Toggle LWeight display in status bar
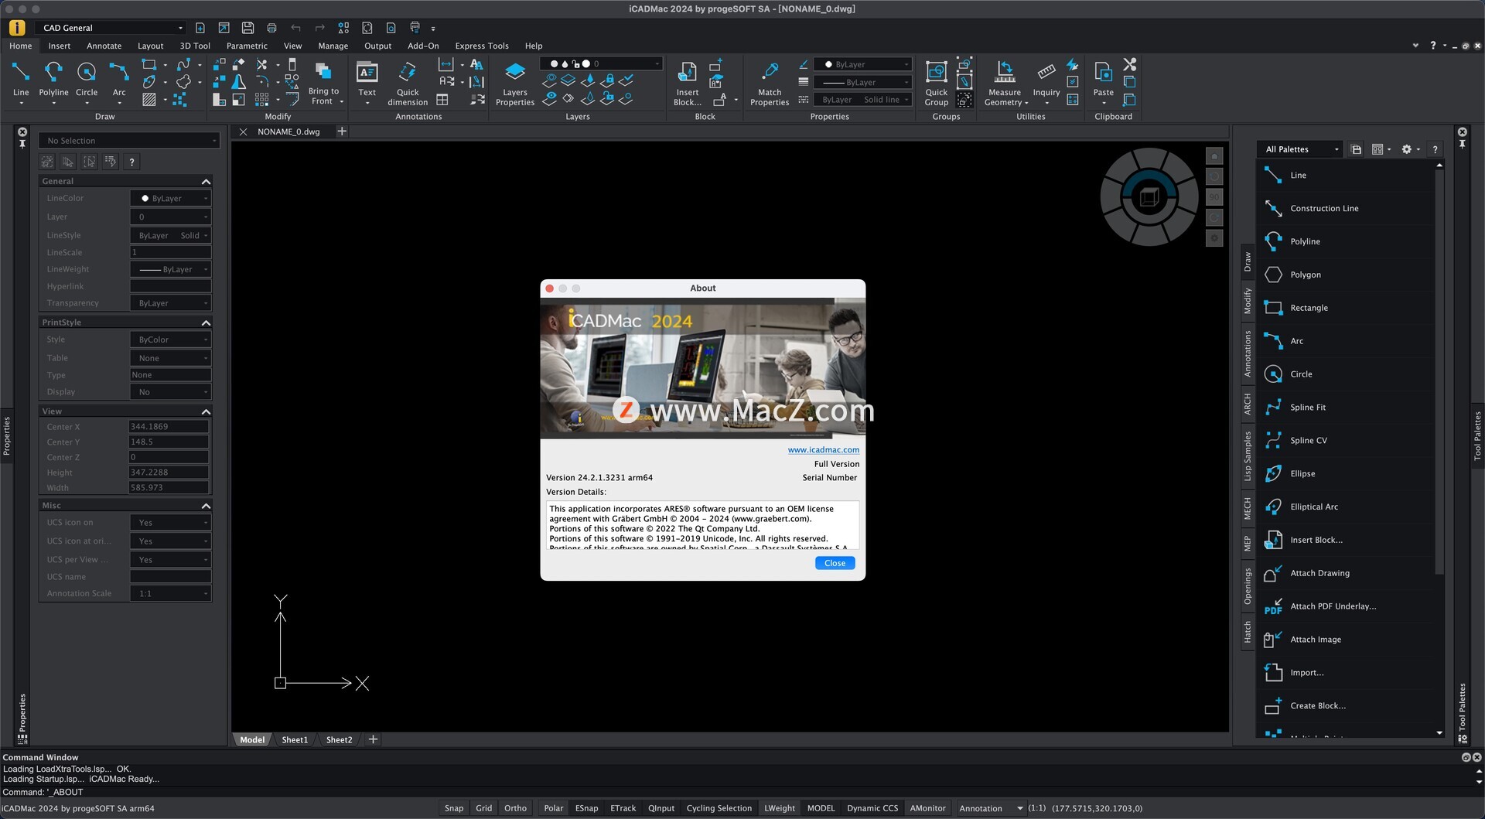This screenshot has height=819, width=1485. point(780,808)
